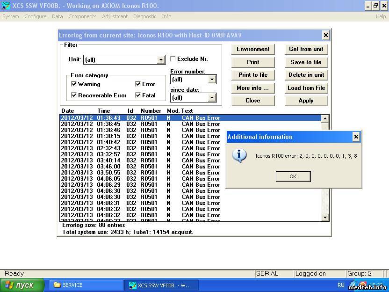
Task: Open the Error number dropdown
Action: coord(212,80)
